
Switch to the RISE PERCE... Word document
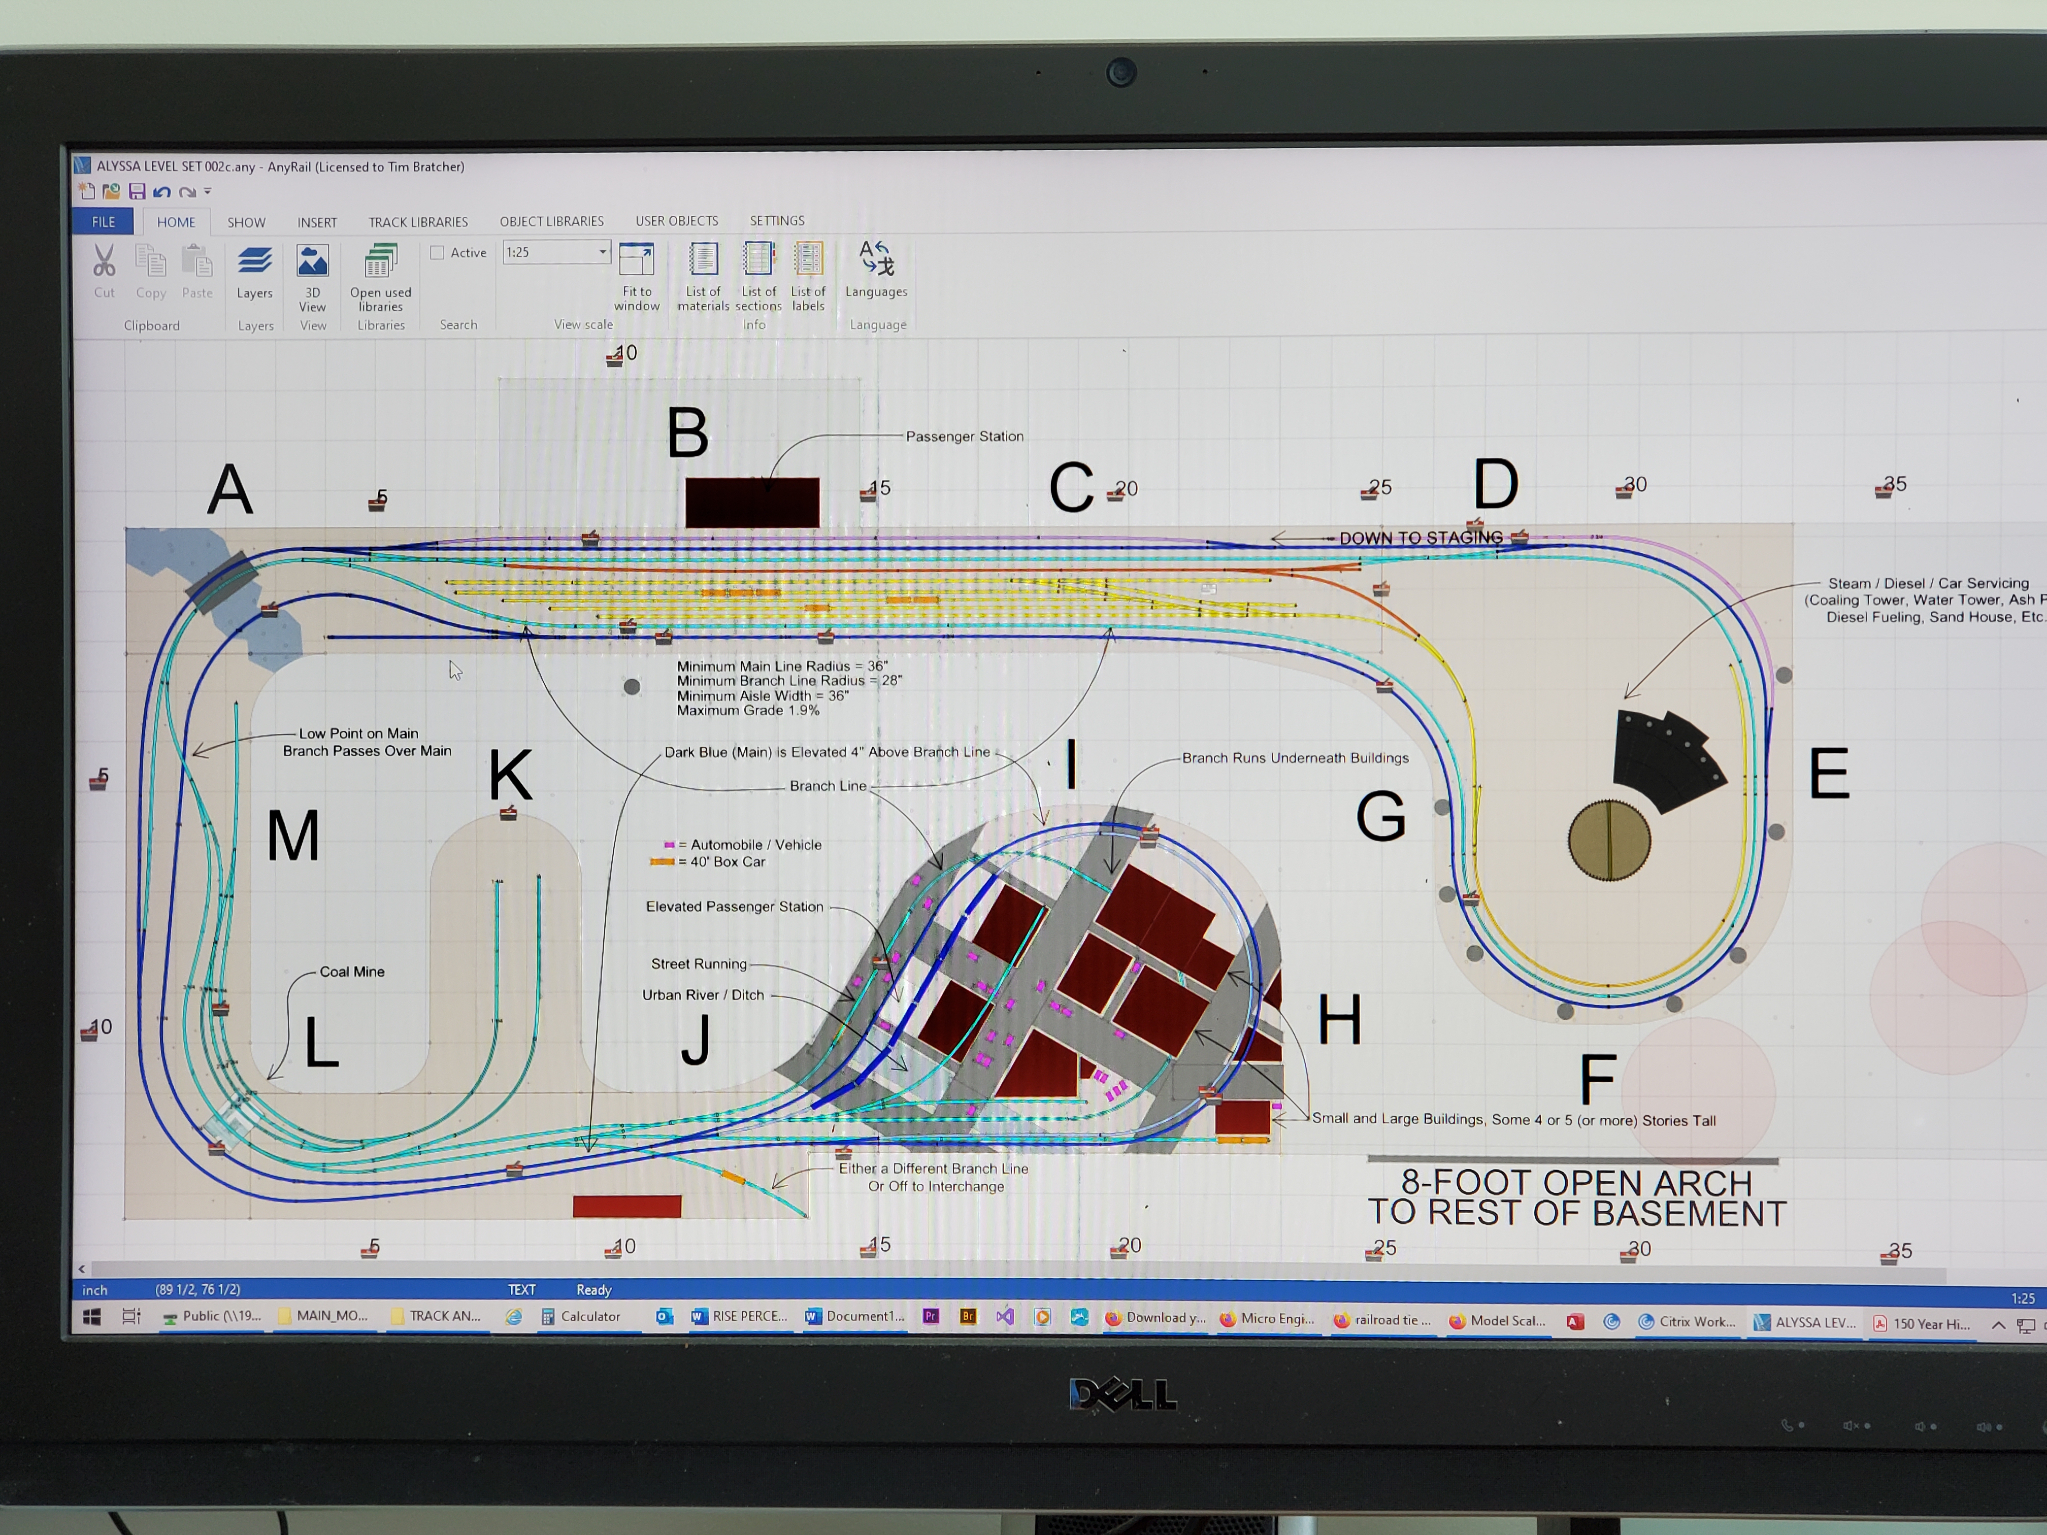[740, 1317]
